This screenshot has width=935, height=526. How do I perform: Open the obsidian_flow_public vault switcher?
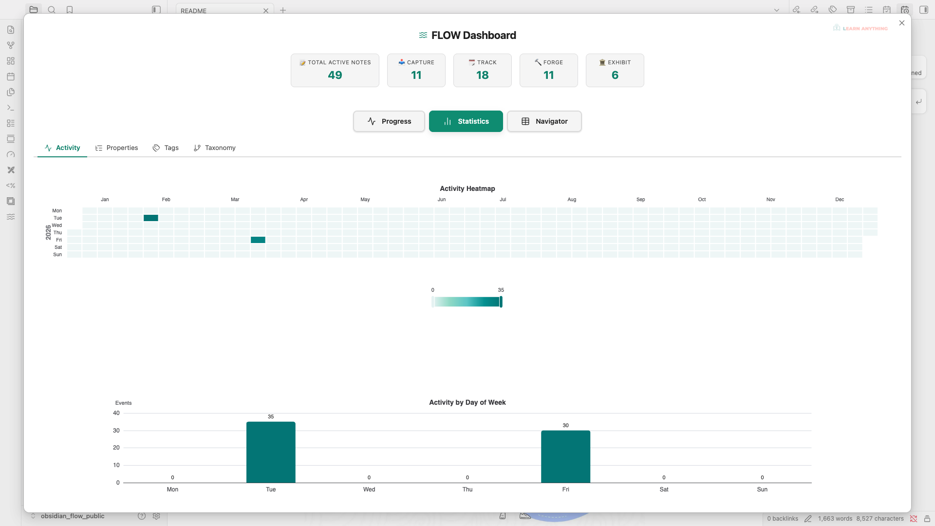pos(72,516)
